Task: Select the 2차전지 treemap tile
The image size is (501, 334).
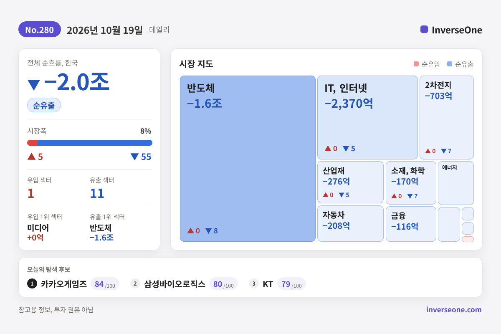Action: coord(447,117)
